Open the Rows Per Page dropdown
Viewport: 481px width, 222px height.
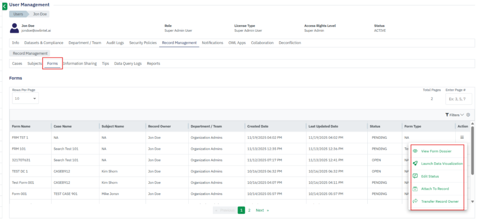pos(25,98)
